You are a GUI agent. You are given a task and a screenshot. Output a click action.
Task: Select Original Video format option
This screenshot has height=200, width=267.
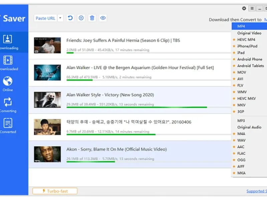[x=249, y=33]
